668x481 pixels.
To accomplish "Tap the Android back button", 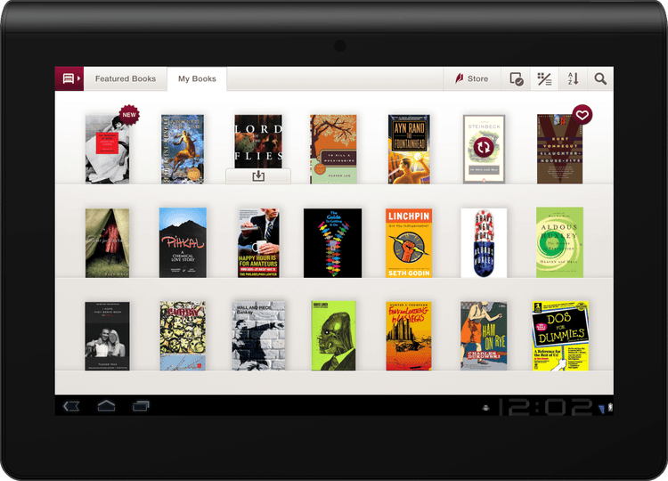I will [x=71, y=406].
